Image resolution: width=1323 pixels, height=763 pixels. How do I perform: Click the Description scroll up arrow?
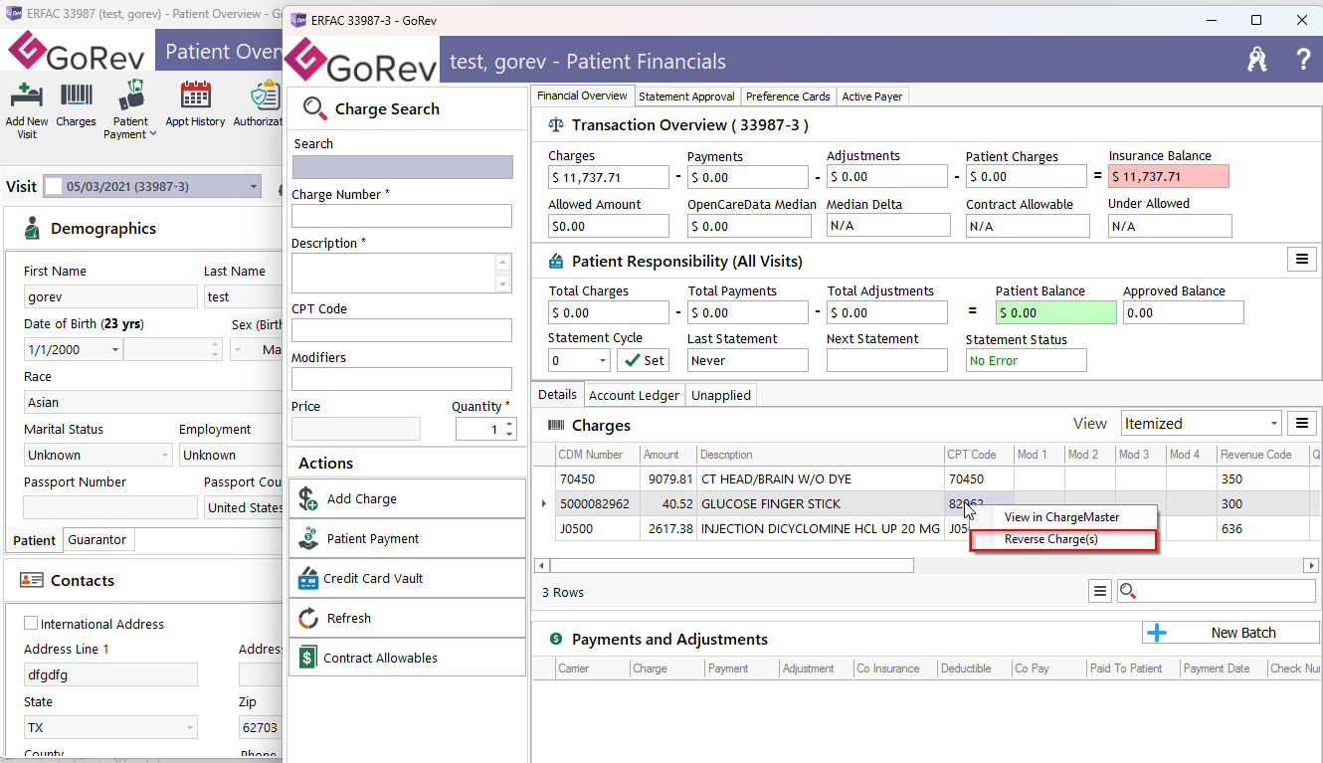503,263
